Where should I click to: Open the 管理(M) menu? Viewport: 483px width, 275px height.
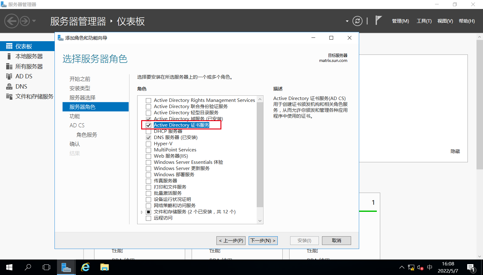click(x=400, y=21)
